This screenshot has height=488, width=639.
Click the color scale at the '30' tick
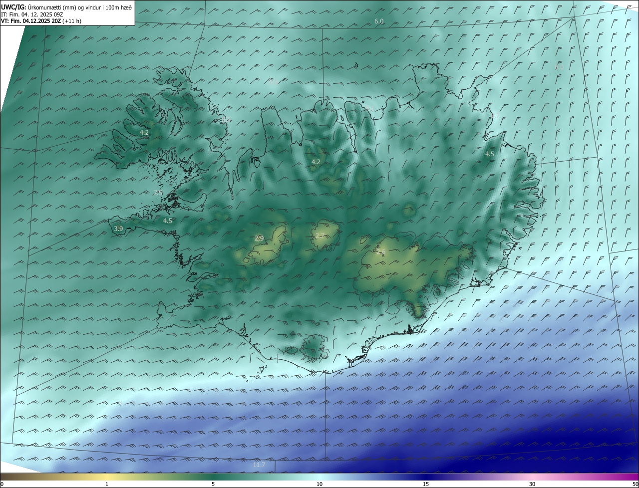532,484
